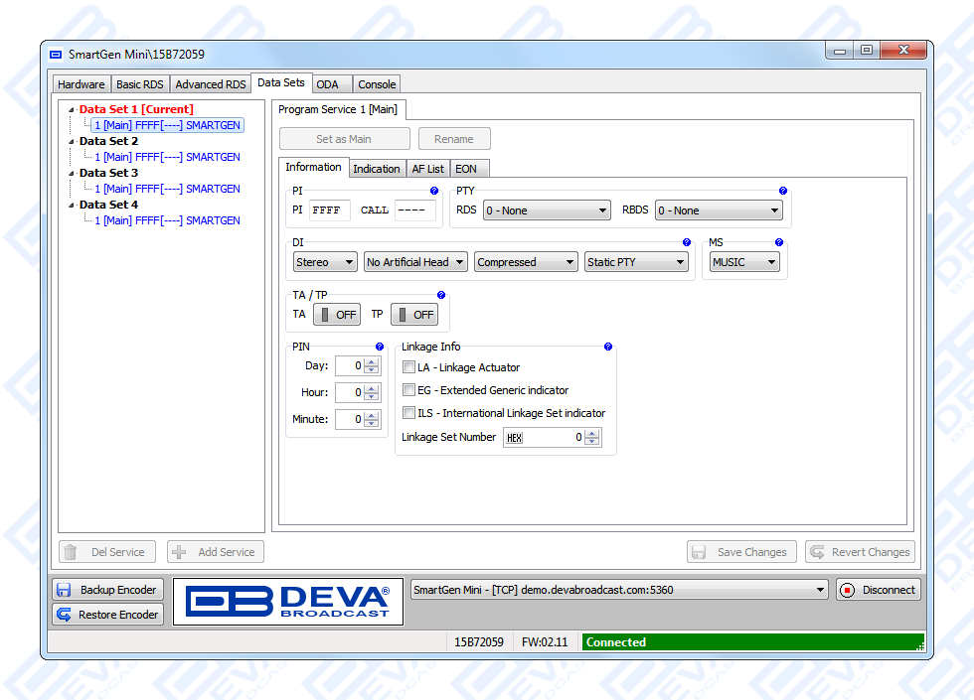Click the TA / TP help icon
This screenshot has width=974, height=700.
(x=441, y=296)
